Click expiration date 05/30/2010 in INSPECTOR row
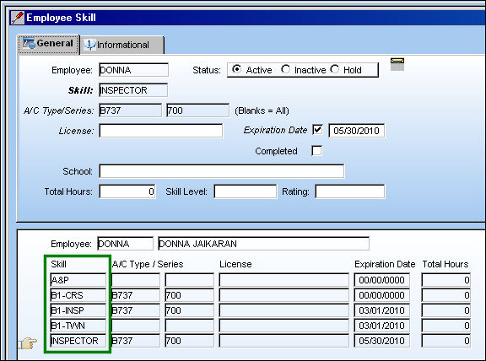This screenshot has width=486, height=361. [382, 341]
